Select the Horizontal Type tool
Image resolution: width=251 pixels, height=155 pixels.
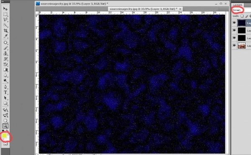[x=5, y=92]
